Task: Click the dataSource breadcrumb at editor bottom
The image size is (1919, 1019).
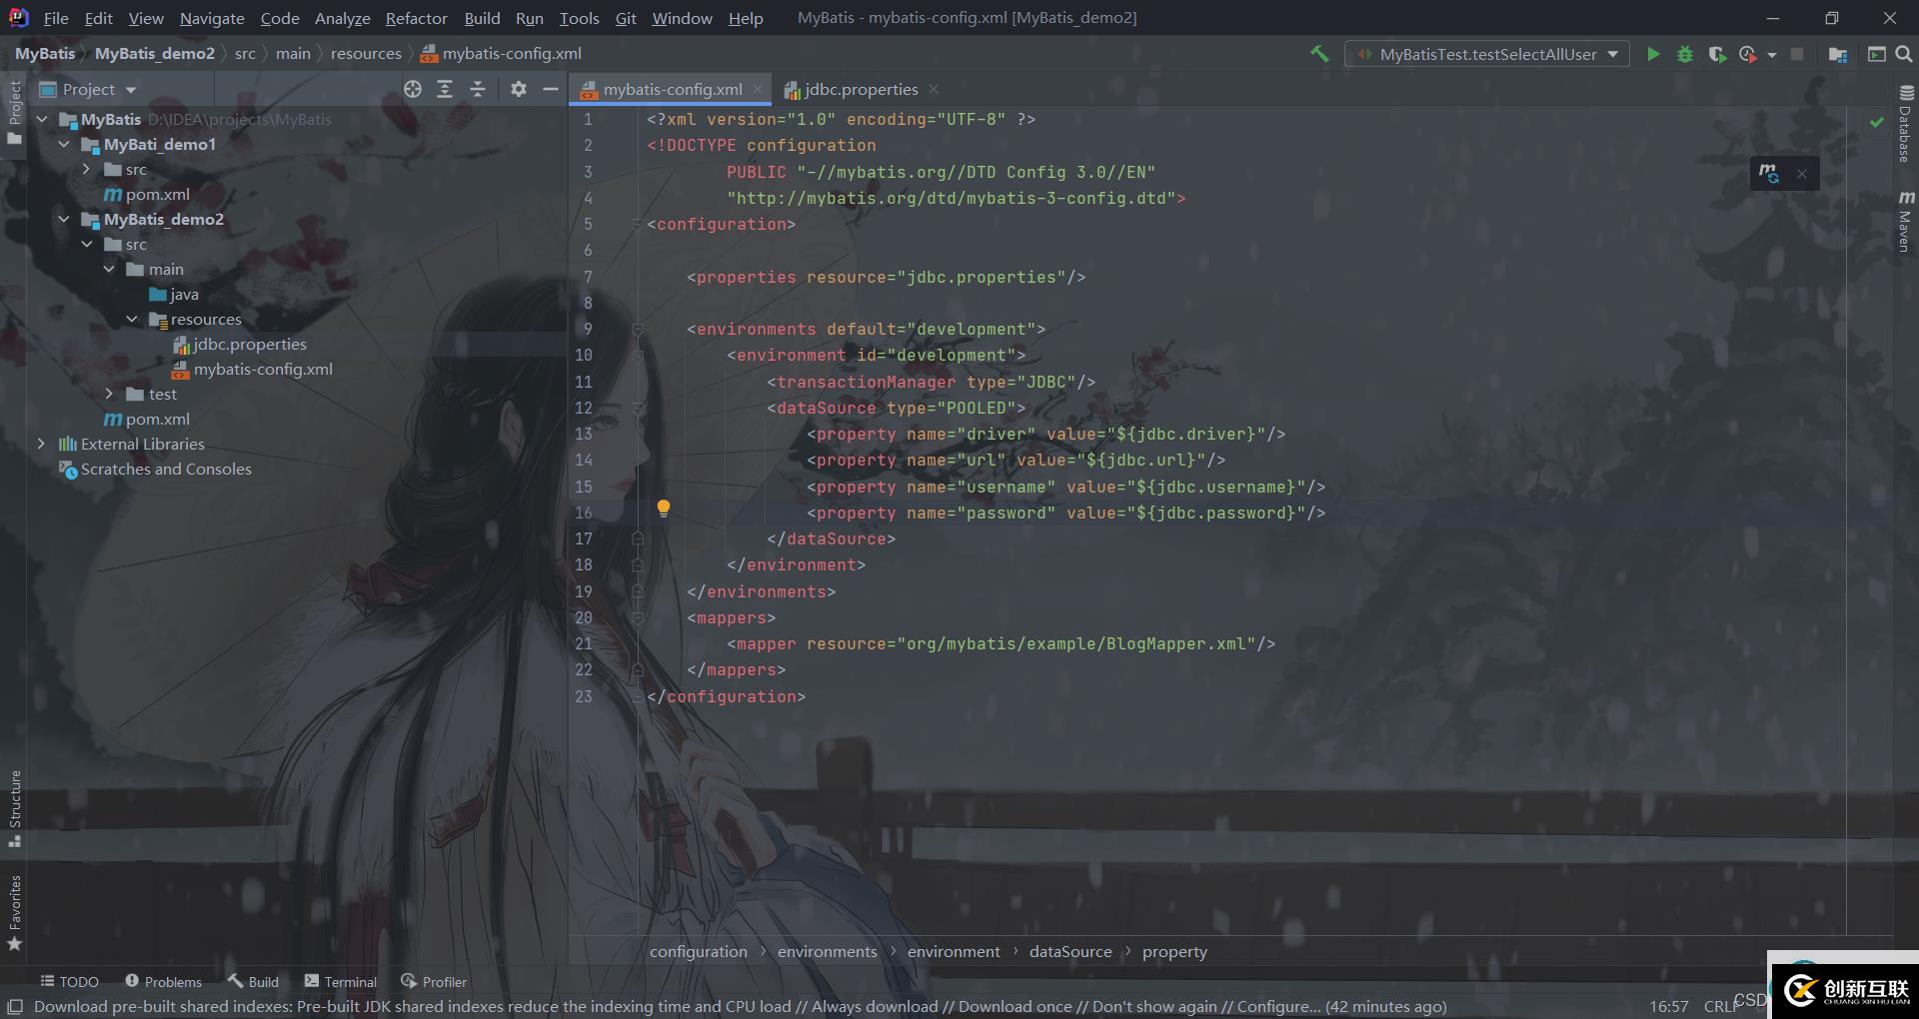Action: 1070,951
